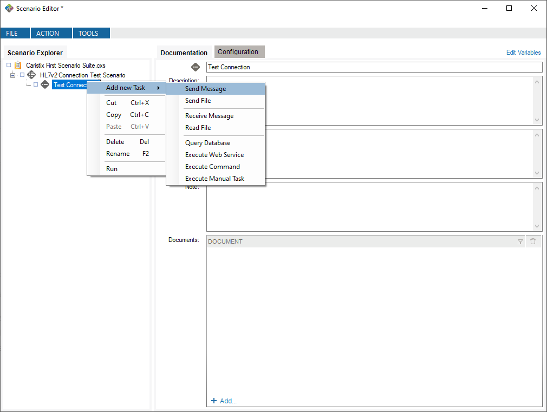Image resolution: width=547 pixels, height=412 pixels.
Task: Click the clipboard icon beside Caristix First Scenario Suite.cxs
Action: coord(18,65)
